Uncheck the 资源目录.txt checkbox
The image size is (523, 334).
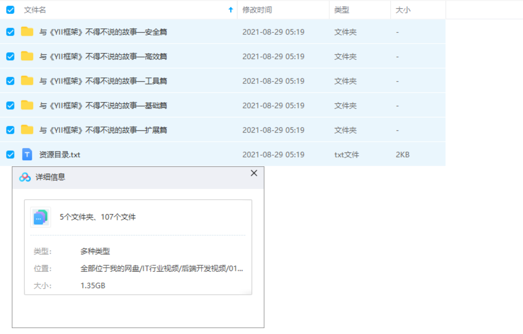pos(10,154)
